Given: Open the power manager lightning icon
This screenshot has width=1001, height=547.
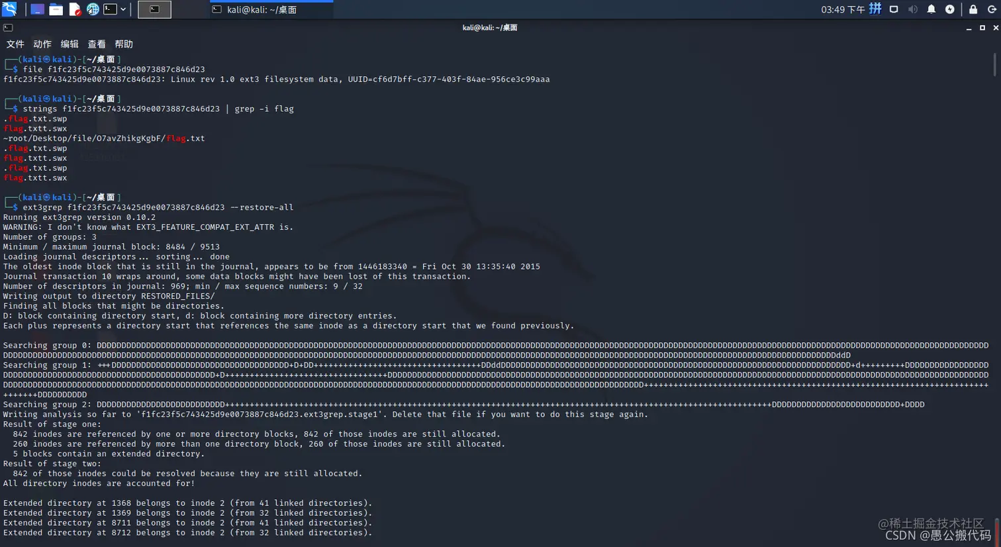Looking at the screenshot, I should click(950, 9).
